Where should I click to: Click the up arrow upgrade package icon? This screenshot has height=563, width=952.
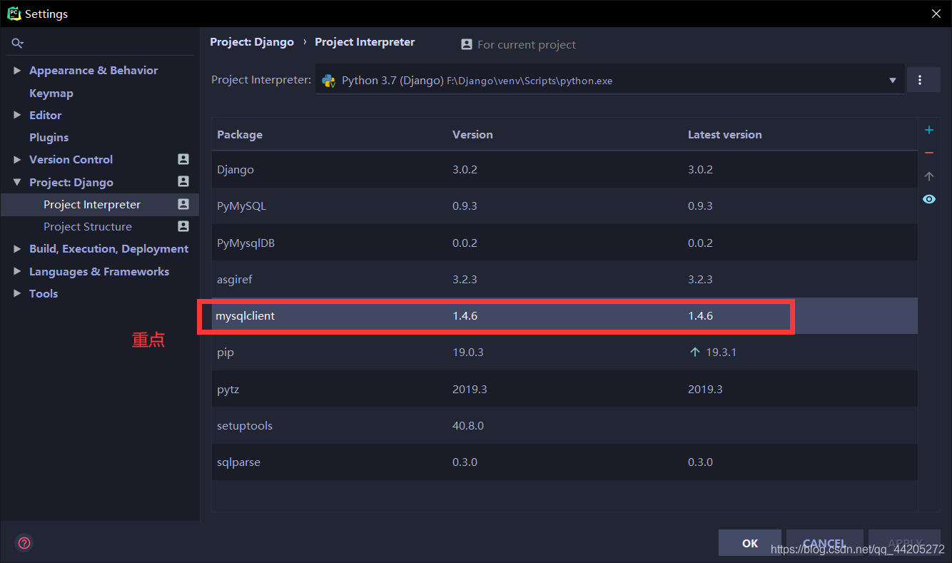pos(928,176)
